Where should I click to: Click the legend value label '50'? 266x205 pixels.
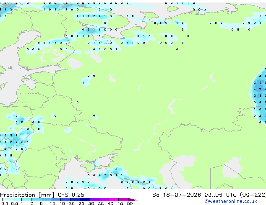[130, 203]
